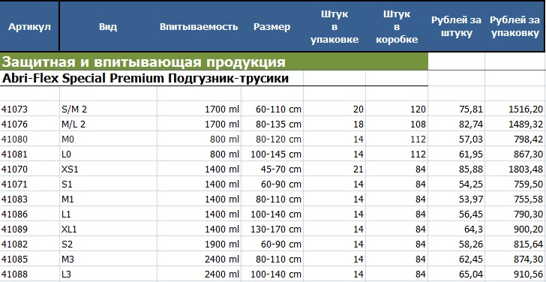Click article cell 41080

pos(29,139)
